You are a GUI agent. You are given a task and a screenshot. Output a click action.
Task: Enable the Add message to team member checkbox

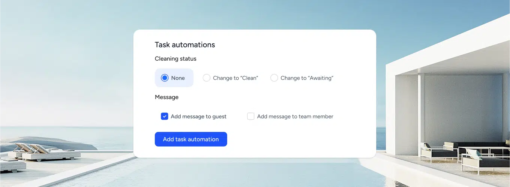click(251, 116)
